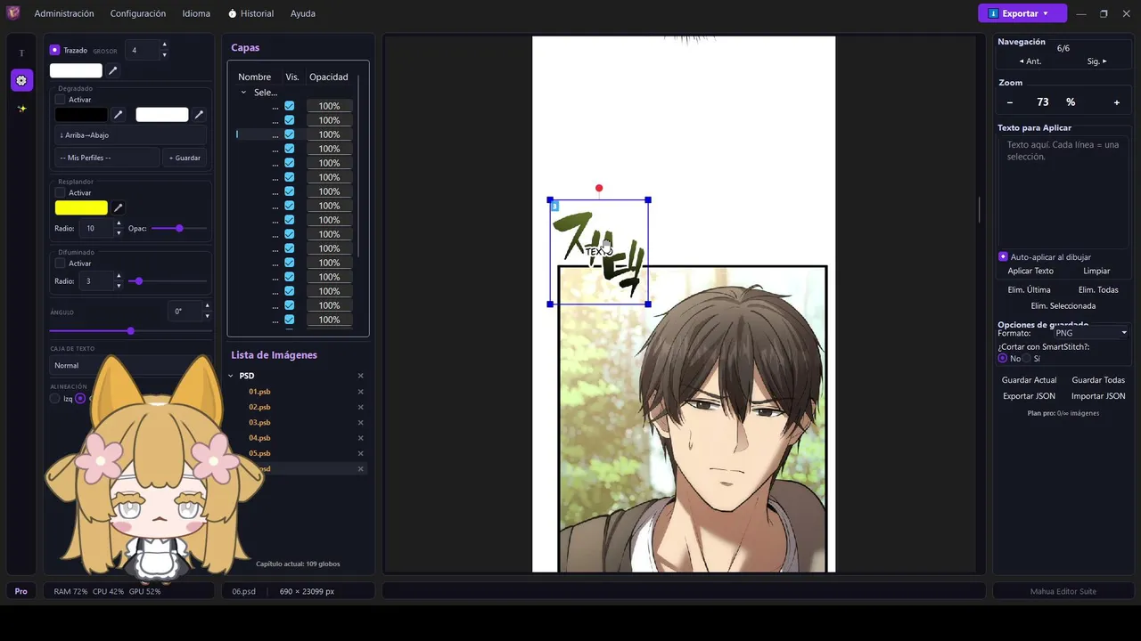Image resolution: width=1141 pixels, height=641 pixels.
Task: Click the white stroke color swatch
Action: [x=76, y=70]
